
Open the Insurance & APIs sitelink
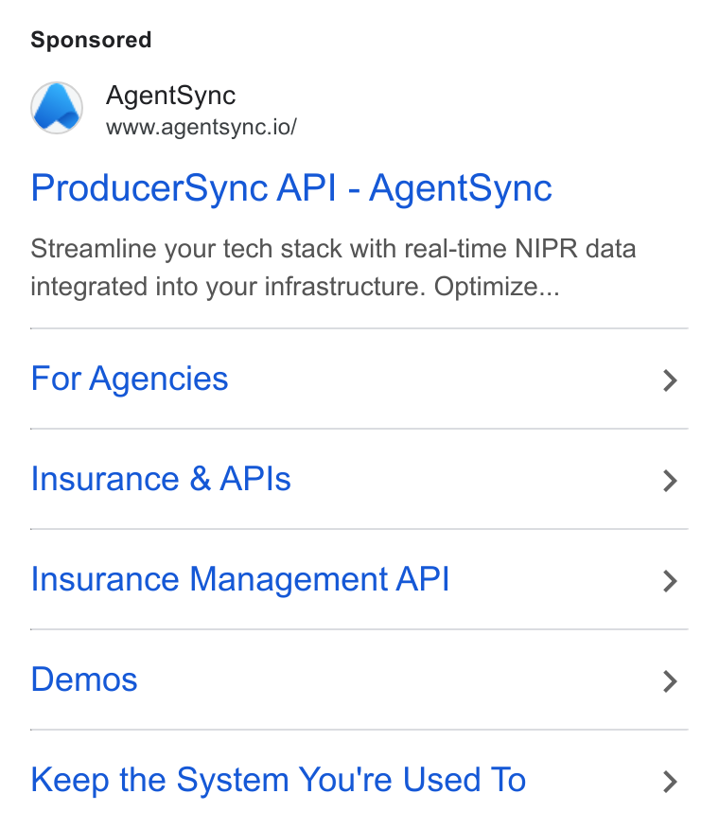pos(161,479)
